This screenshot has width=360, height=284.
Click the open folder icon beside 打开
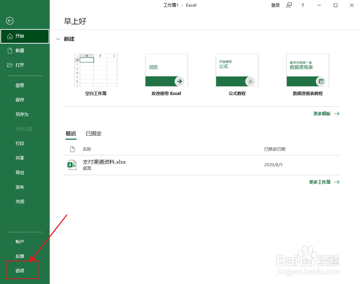tap(10, 65)
